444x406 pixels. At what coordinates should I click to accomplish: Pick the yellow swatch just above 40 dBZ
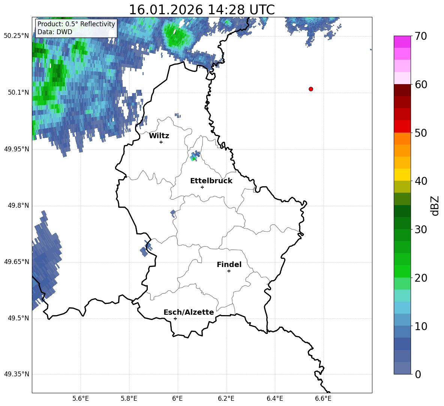click(x=402, y=175)
